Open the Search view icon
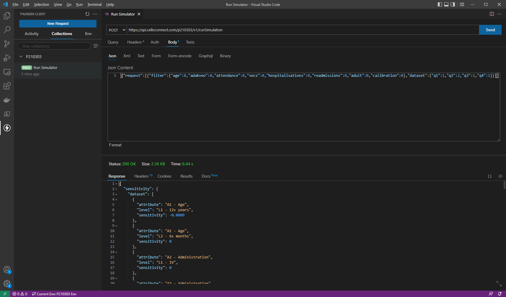The image size is (506, 297). (x=7, y=30)
